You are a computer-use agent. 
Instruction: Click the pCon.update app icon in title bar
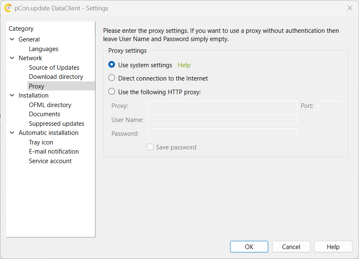click(8, 8)
